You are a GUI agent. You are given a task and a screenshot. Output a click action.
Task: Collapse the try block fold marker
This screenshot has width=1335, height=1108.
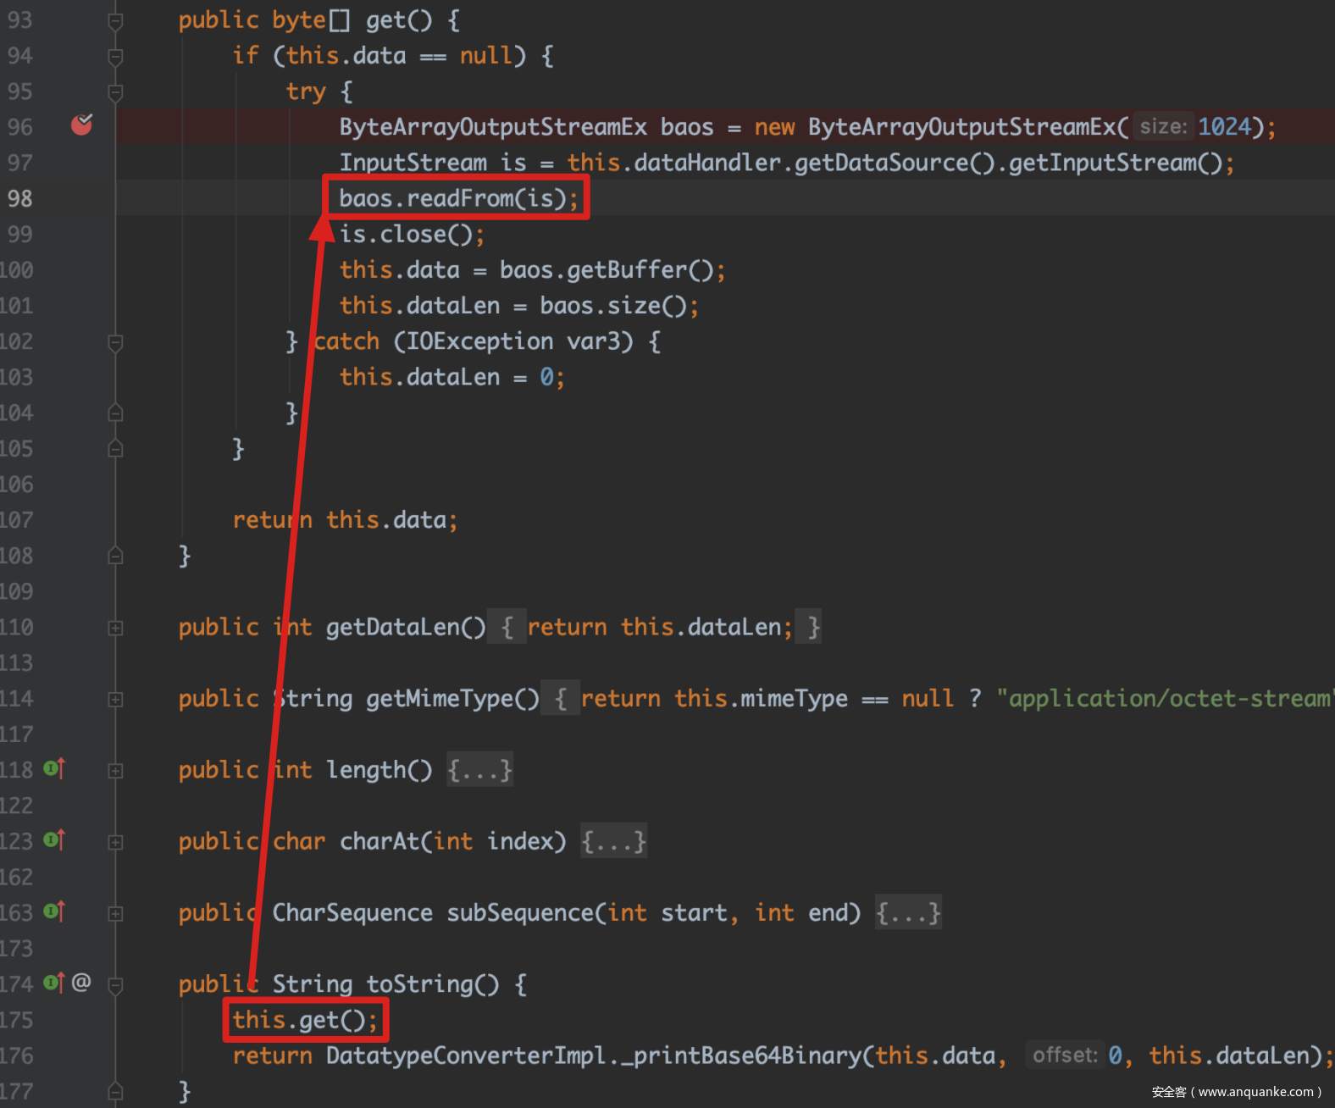(116, 91)
